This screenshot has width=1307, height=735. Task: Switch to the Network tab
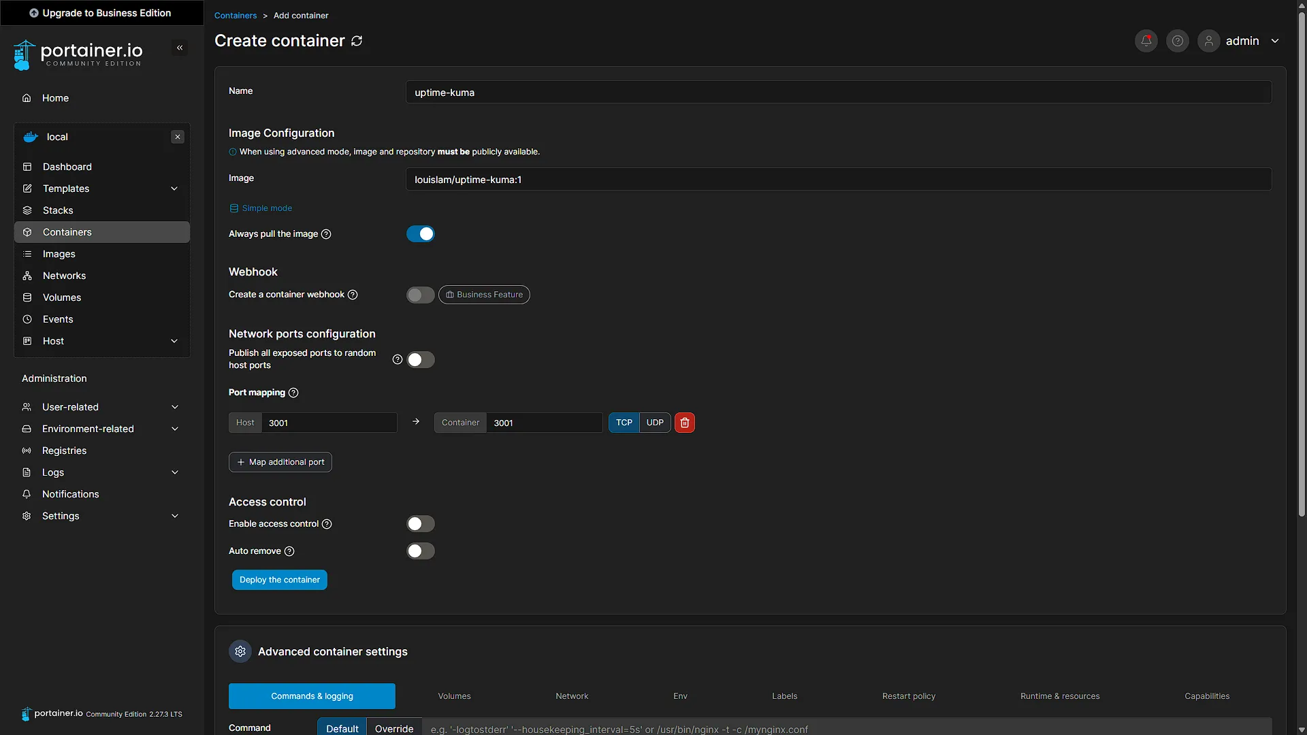point(572,696)
